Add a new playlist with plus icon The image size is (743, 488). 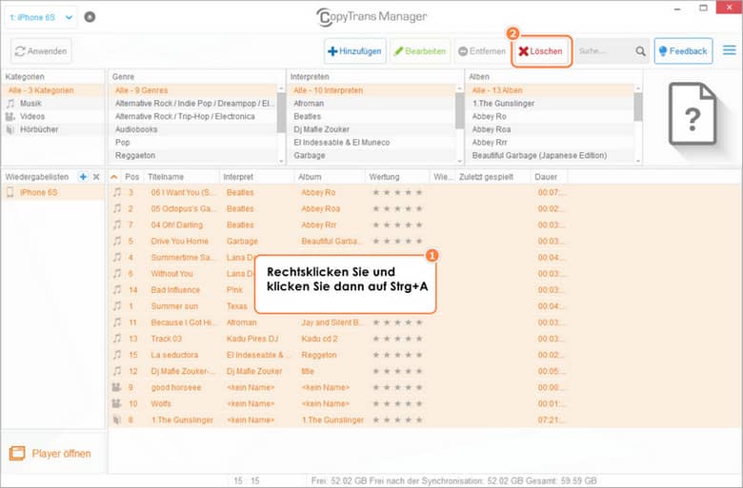(83, 177)
